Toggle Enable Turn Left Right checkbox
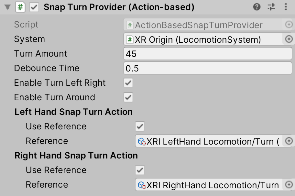This screenshot has width=295, height=196. 128,83
